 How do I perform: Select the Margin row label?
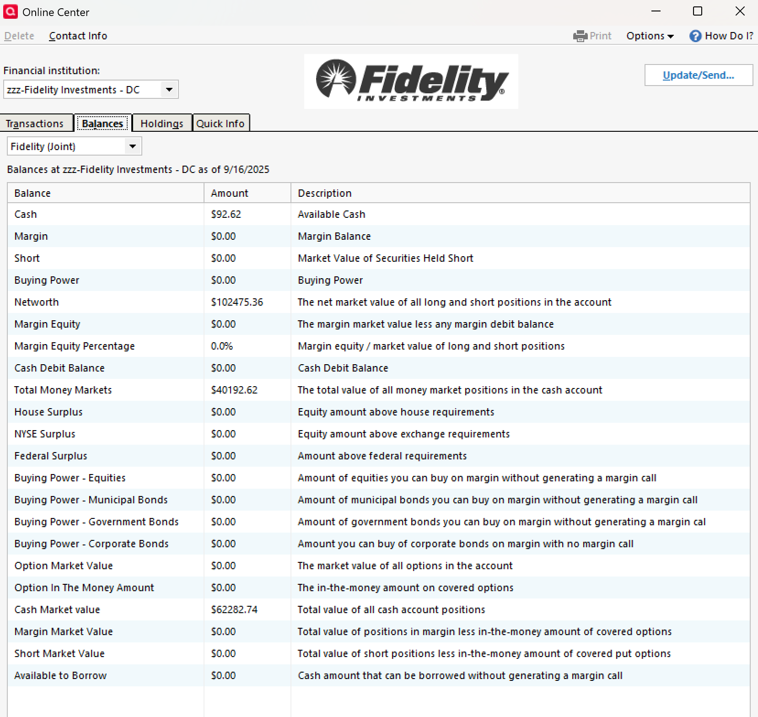31,236
